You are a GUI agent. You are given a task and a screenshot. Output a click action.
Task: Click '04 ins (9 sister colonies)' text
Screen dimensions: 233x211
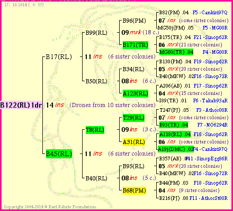[x=189, y=190]
